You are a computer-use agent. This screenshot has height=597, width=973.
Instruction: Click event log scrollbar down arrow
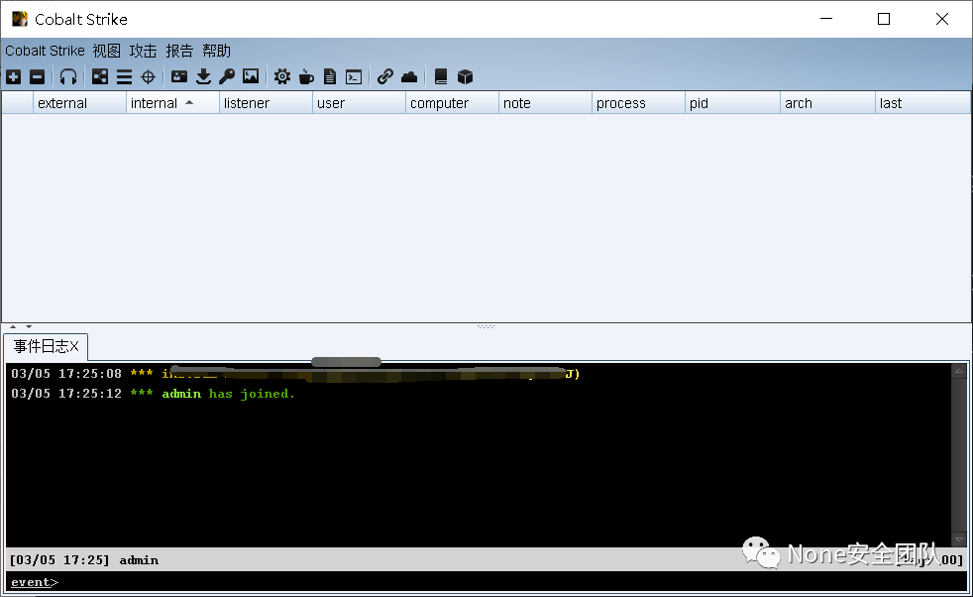[959, 539]
